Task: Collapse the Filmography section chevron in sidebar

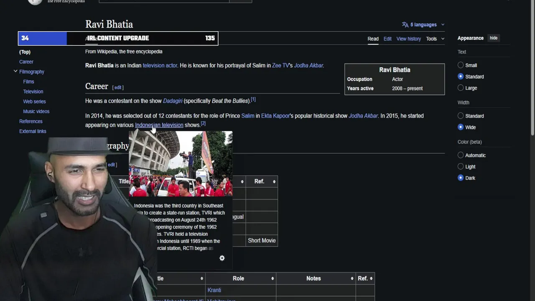Action: coord(15,71)
